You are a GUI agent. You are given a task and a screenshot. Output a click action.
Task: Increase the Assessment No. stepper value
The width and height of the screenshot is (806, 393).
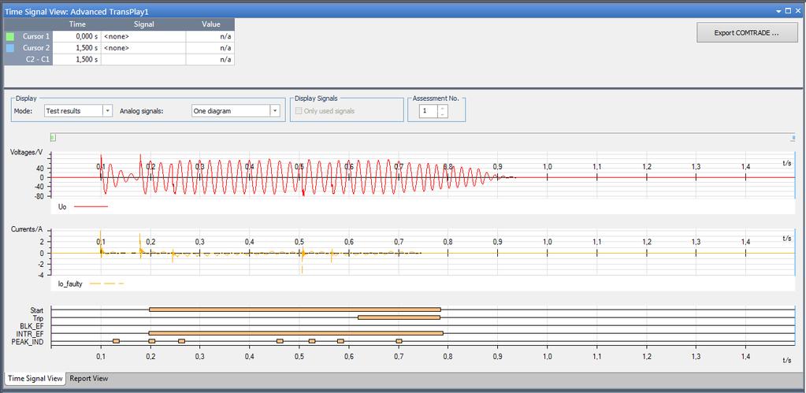(x=443, y=108)
